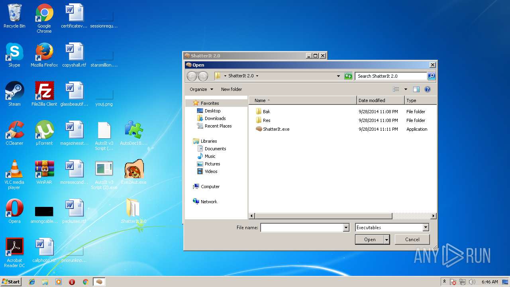Click the green refresh button beside address bar
The image size is (510, 287).
(348, 76)
